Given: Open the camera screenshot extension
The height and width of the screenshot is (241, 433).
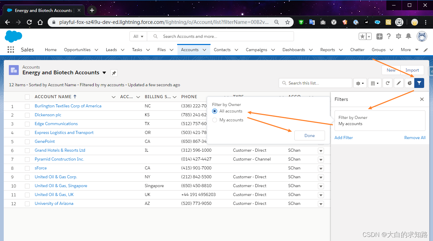Looking at the screenshot, I should [x=323, y=22].
